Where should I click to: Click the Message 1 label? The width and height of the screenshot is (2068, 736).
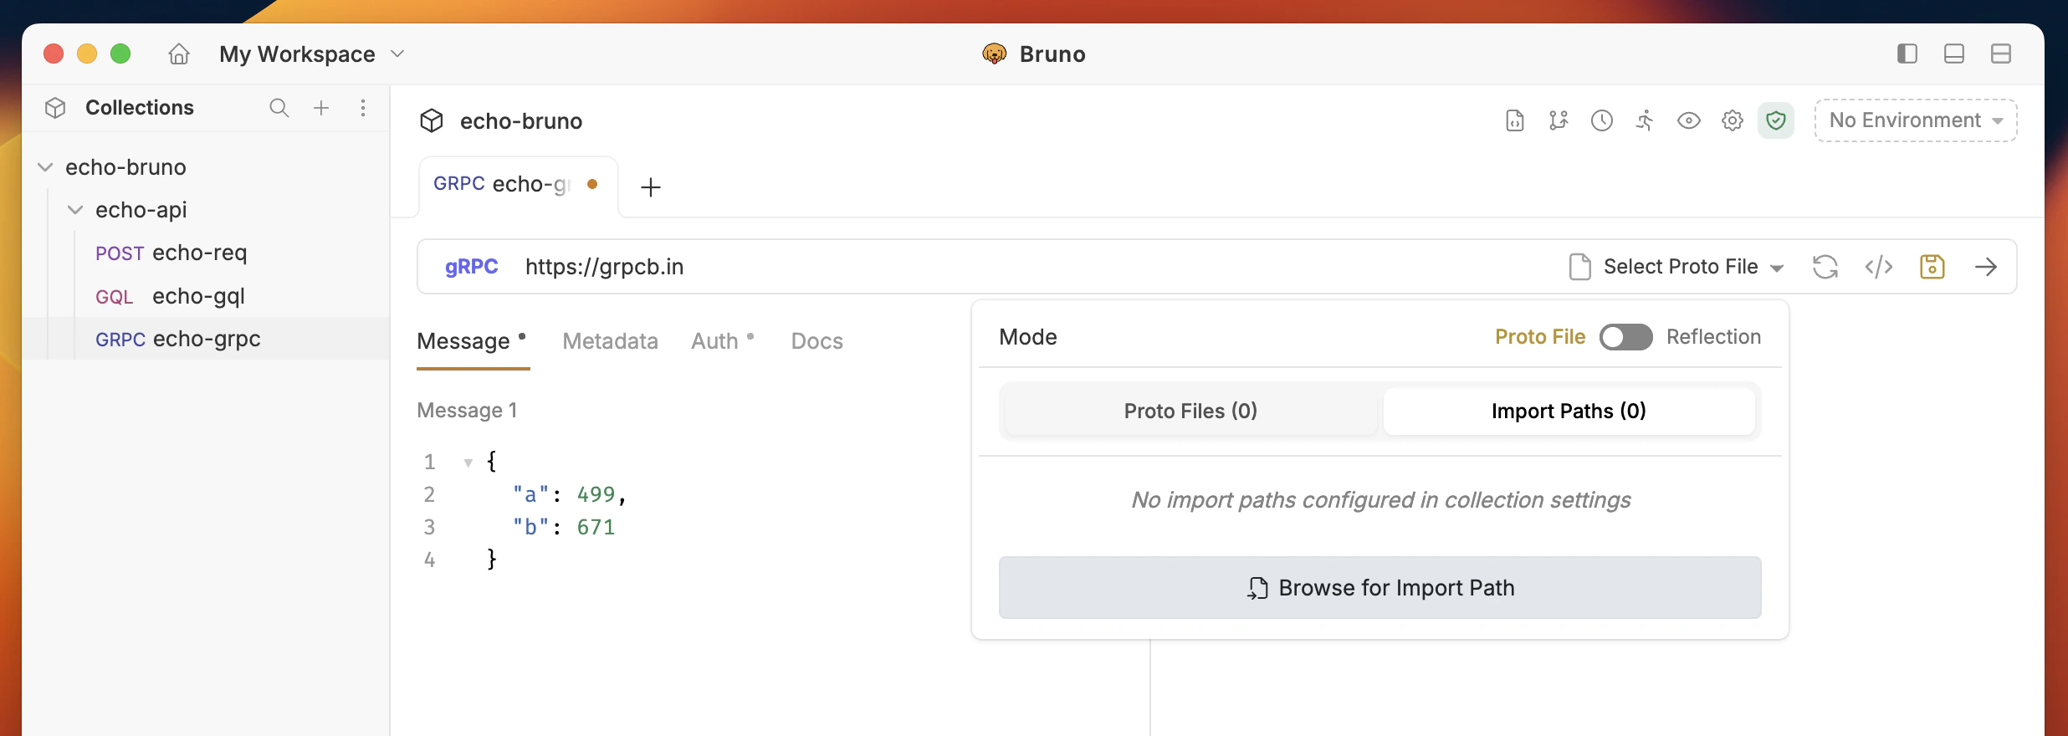pyautogui.click(x=467, y=411)
